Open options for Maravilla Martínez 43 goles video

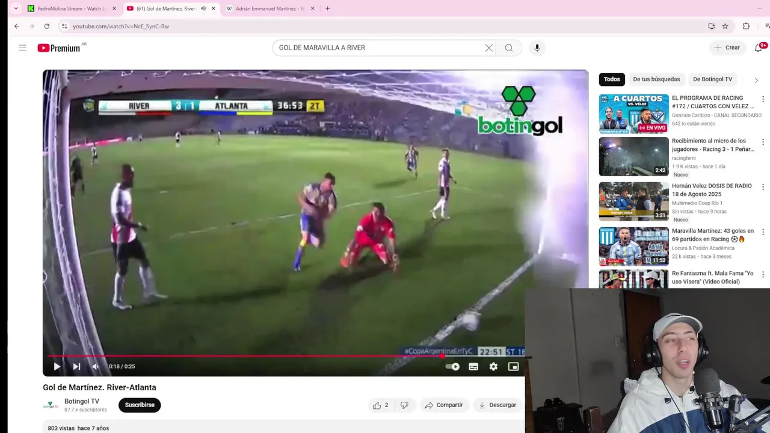(763, 232)
